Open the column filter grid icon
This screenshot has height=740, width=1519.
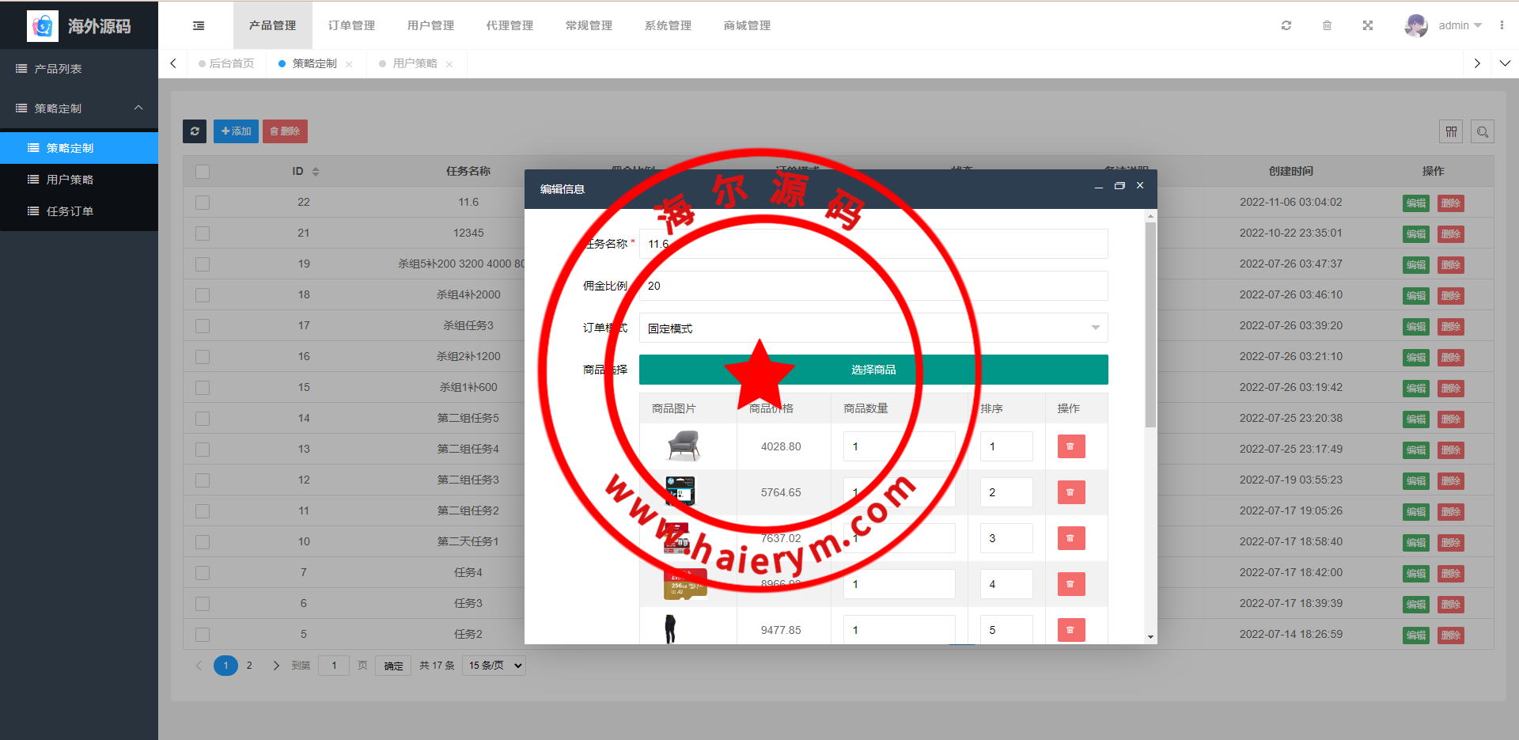(1451, 131)
